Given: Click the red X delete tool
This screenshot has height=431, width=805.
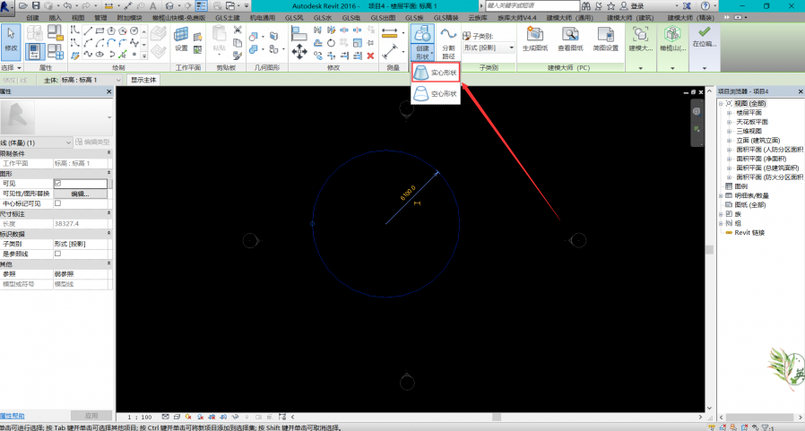Looking at the screenshot, I should point(370,56).
